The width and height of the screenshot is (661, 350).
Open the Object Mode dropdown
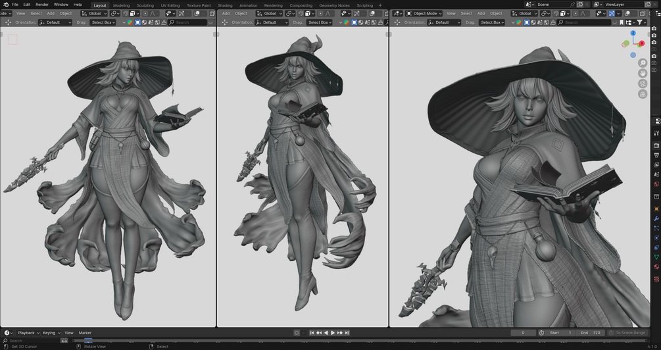[424, 14]
